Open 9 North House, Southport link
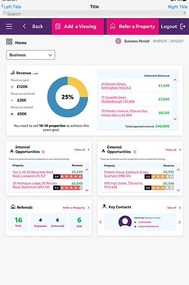This screenshot has height=285, width=189. pos(126,174)
